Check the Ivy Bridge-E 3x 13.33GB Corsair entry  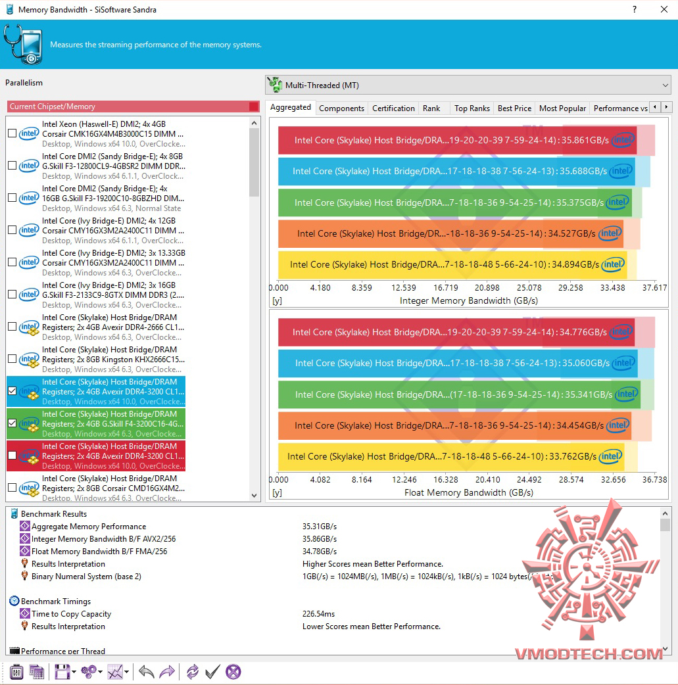click(x=12, y=262)
